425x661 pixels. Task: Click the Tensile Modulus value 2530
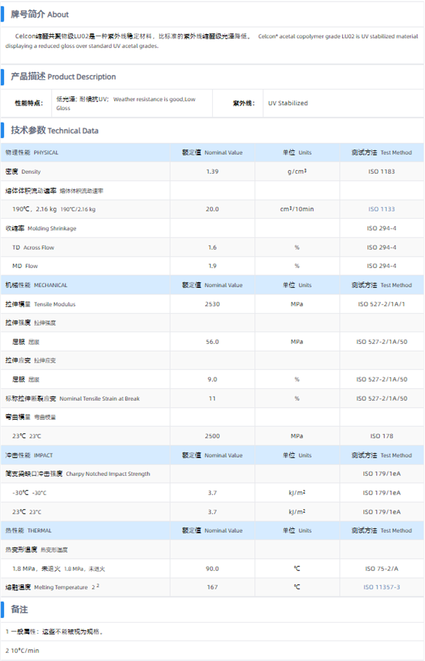(x=212, y=304)
